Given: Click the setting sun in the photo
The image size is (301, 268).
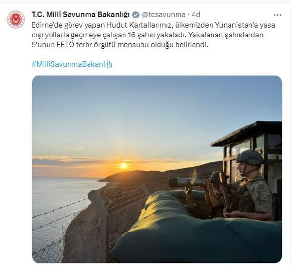Looking at the screenshot, I should pos(123,165).
